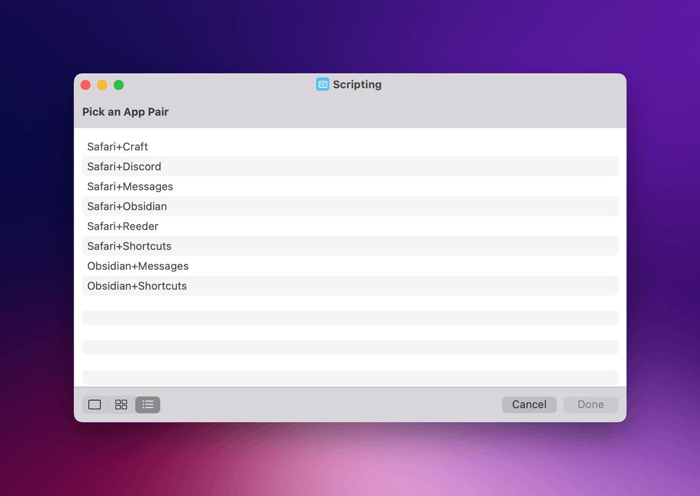Click the Done button
Viewport: 700px width, 496px height.
[590, 404]
